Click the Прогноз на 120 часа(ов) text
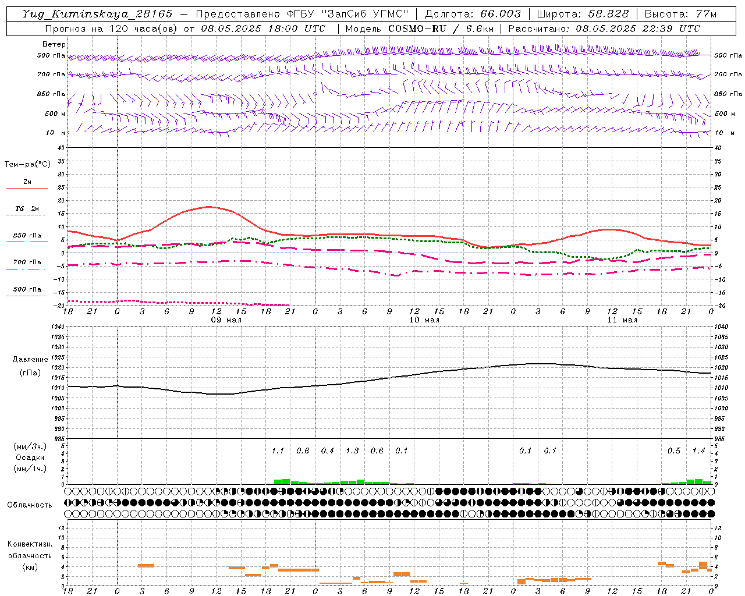 click(112, 29)
